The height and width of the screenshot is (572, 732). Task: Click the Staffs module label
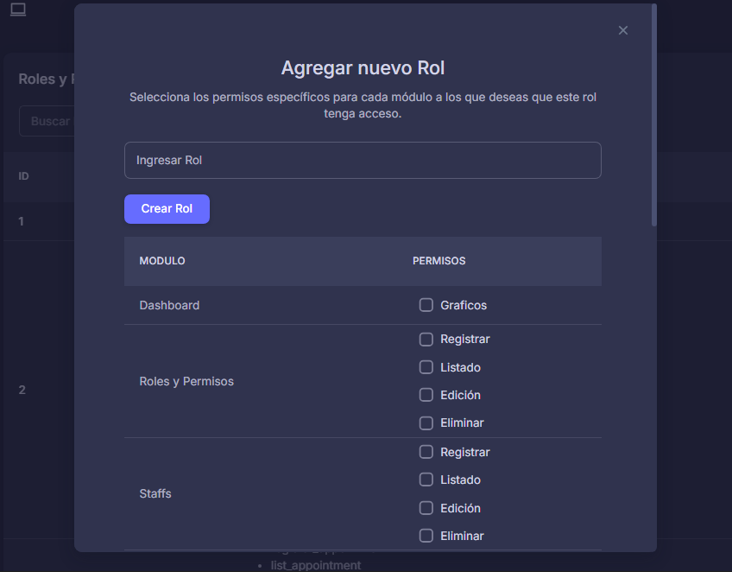pyautogui.click(x=155, y=494)
